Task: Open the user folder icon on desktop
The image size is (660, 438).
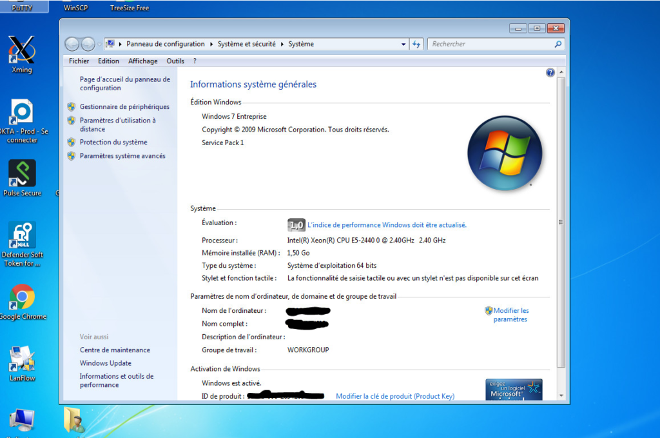Action: tap(75, 419)
